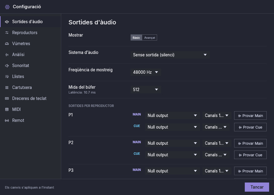Open P2 MAIN Canals dropdown
This screenshot has height=195, width=274.
217,143
